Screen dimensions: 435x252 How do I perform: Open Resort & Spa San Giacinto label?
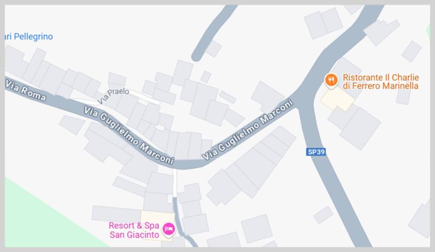point(134,230)
